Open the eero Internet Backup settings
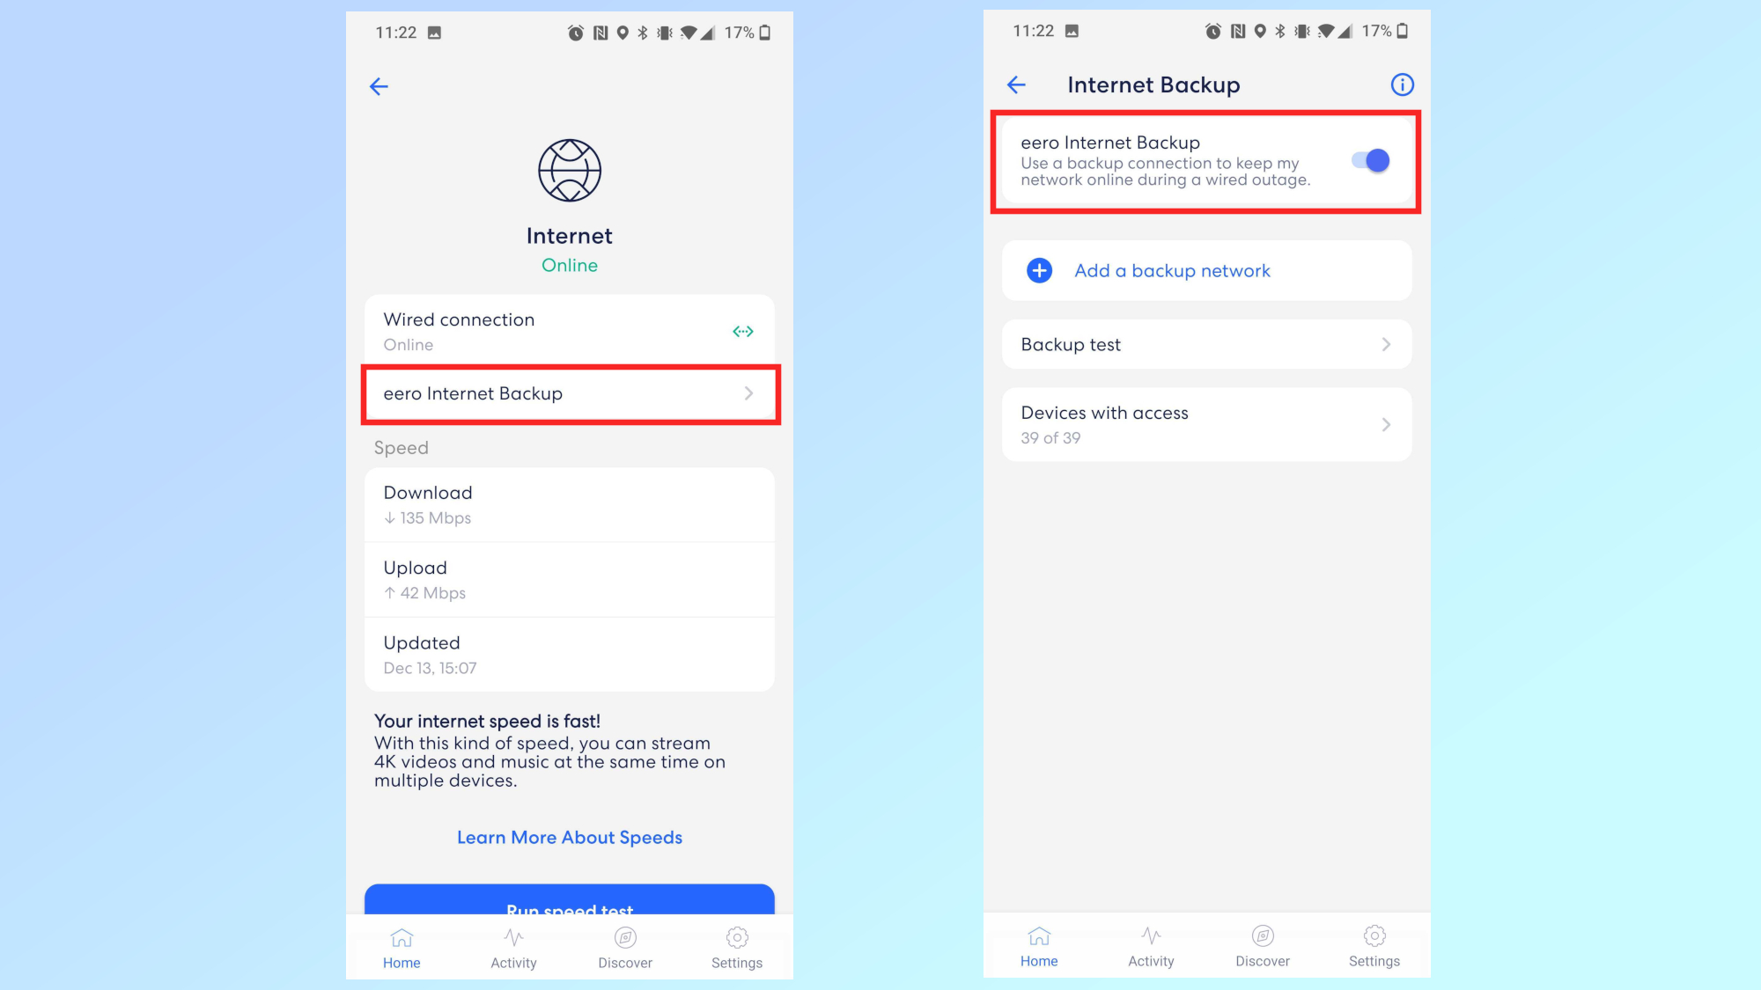Screen dimensions: 1761x990 click(570, 392)
